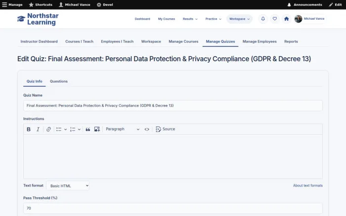Screen dimensions: 346x216
Task: Open the Instructor Dashboard tab
Action: (x=39, y=41)
